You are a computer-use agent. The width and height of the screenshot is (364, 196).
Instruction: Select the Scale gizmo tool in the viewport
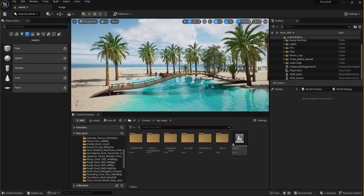click(199, 21)
